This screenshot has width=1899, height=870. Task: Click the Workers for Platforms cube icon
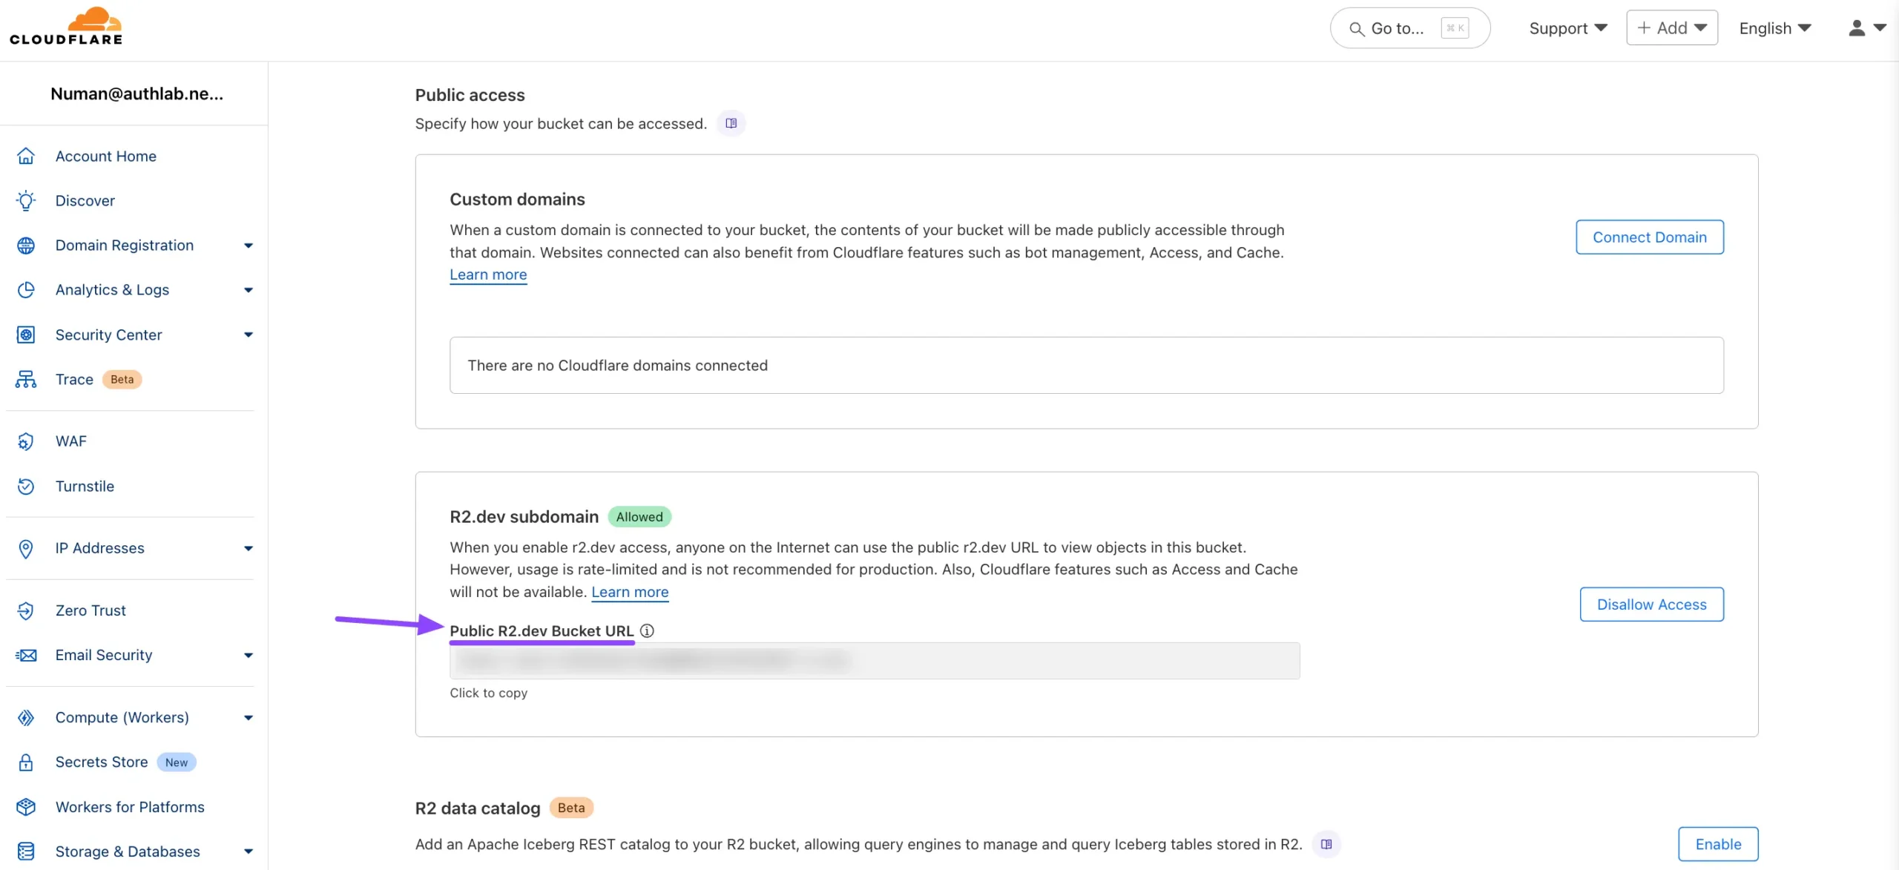[x=26, y=806]
